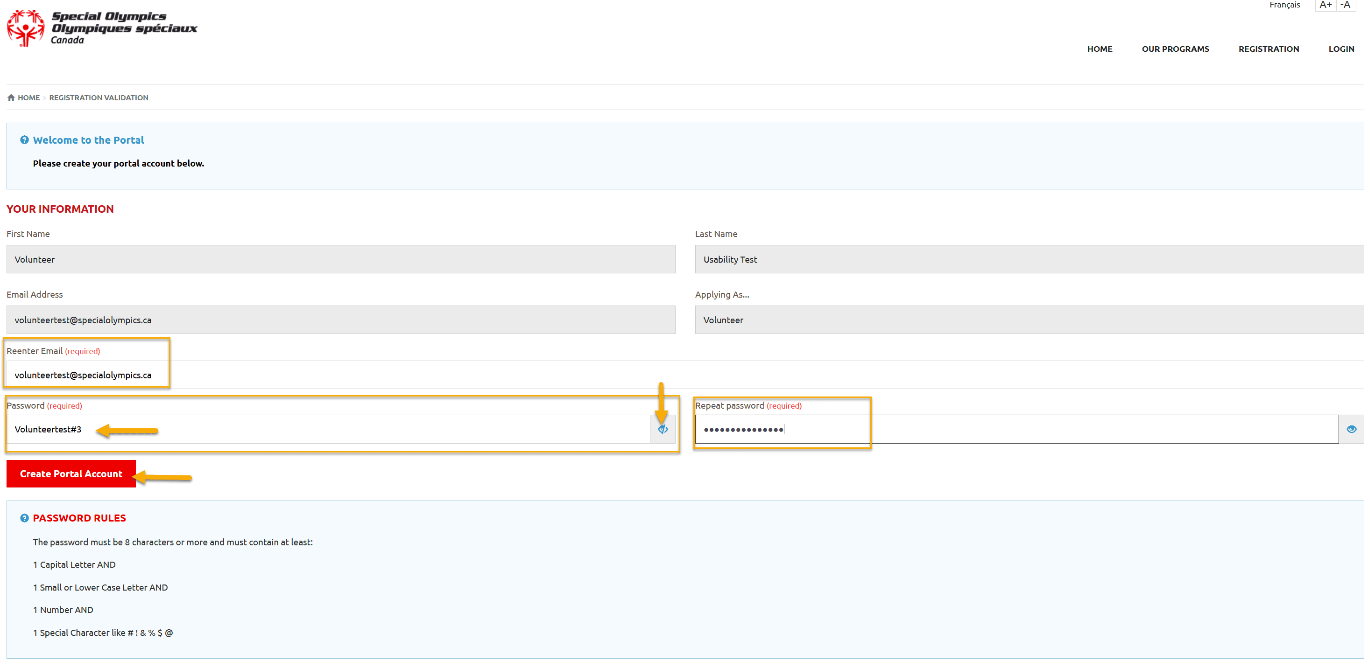Viewport: 1368px width, 668px height.
Task: Click "Please create your portal account below." text
Action: [119, 163]
